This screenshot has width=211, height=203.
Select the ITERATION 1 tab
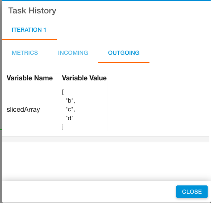pos(29,30)
